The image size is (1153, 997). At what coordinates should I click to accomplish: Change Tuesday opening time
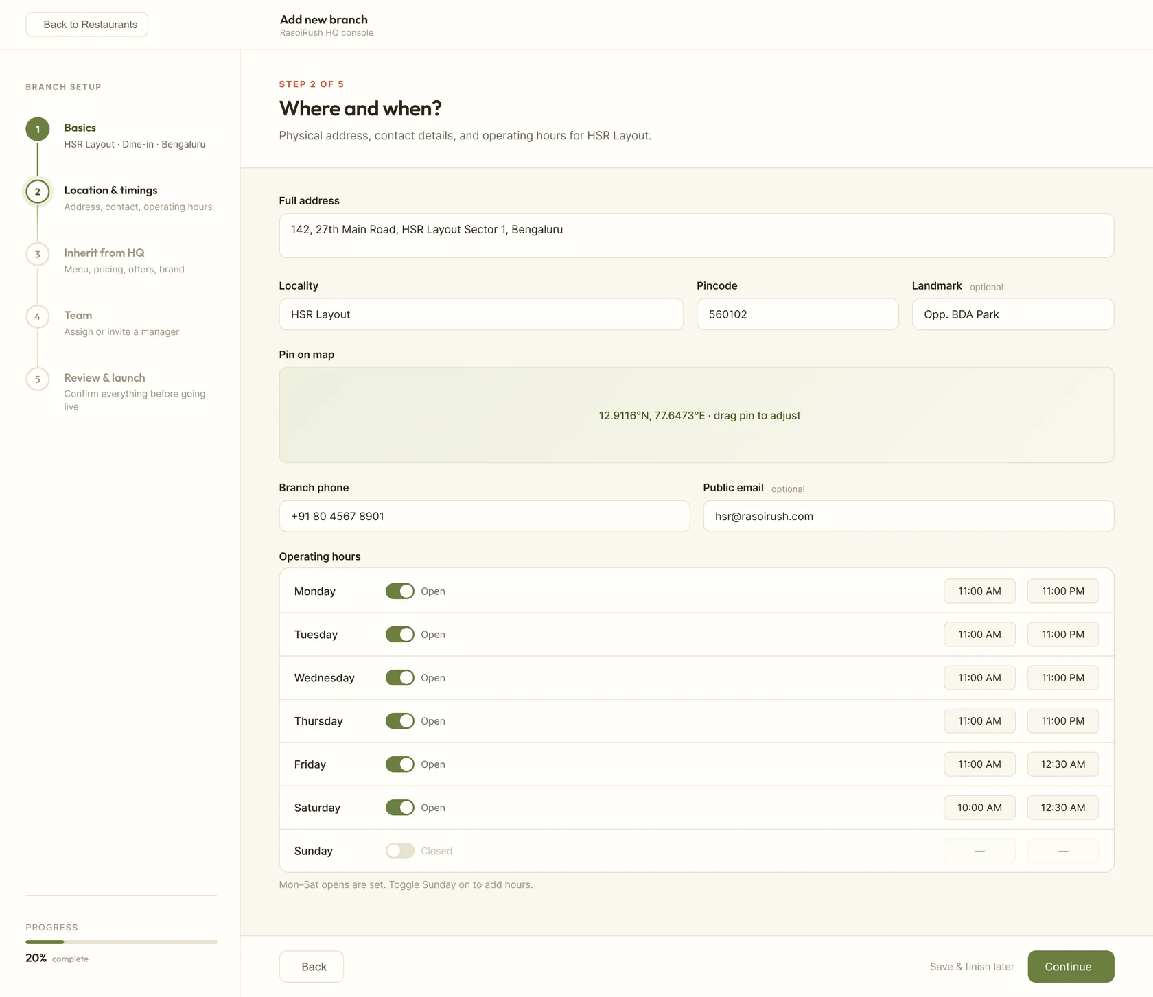979,634
